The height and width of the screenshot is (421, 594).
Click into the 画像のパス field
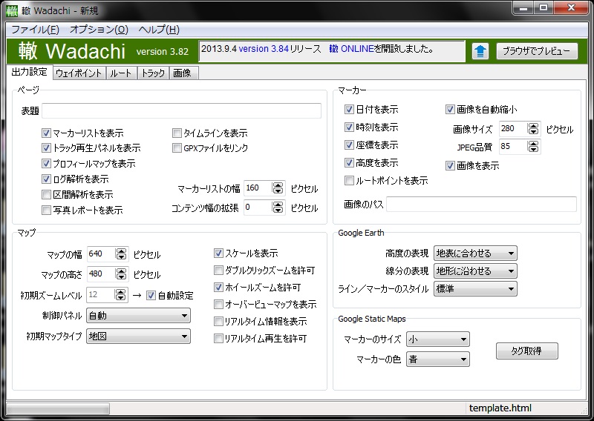pyautogui.click(x=481, y=205)
